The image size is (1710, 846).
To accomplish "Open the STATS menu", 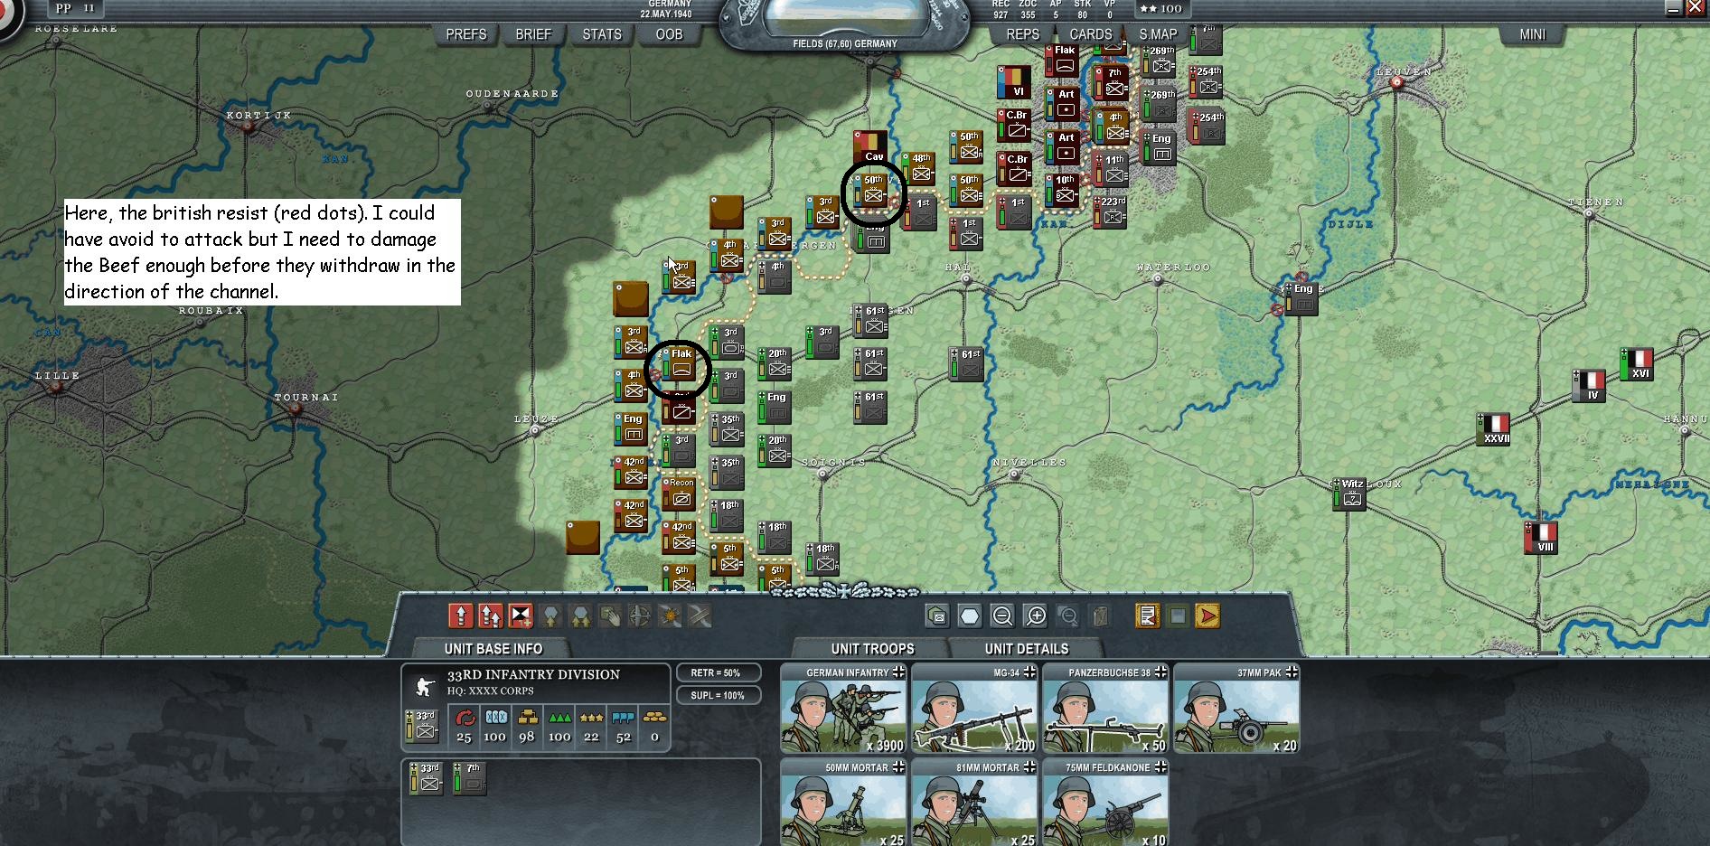I will point(602,34).
